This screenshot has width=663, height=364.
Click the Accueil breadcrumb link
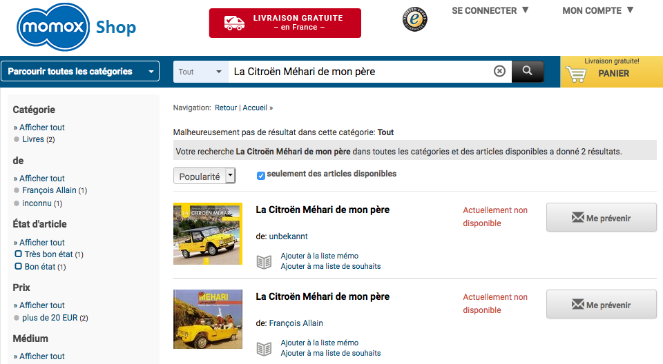pos(255,108)
